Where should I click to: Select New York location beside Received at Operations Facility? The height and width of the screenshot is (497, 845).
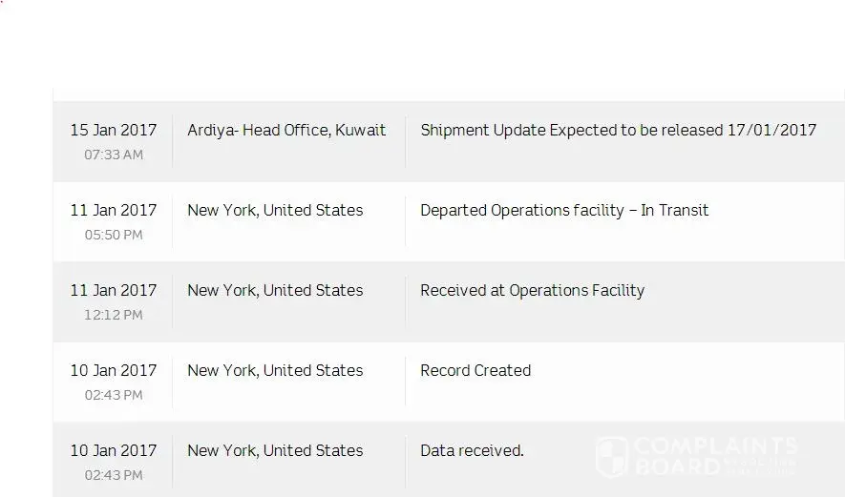(275, 290)
